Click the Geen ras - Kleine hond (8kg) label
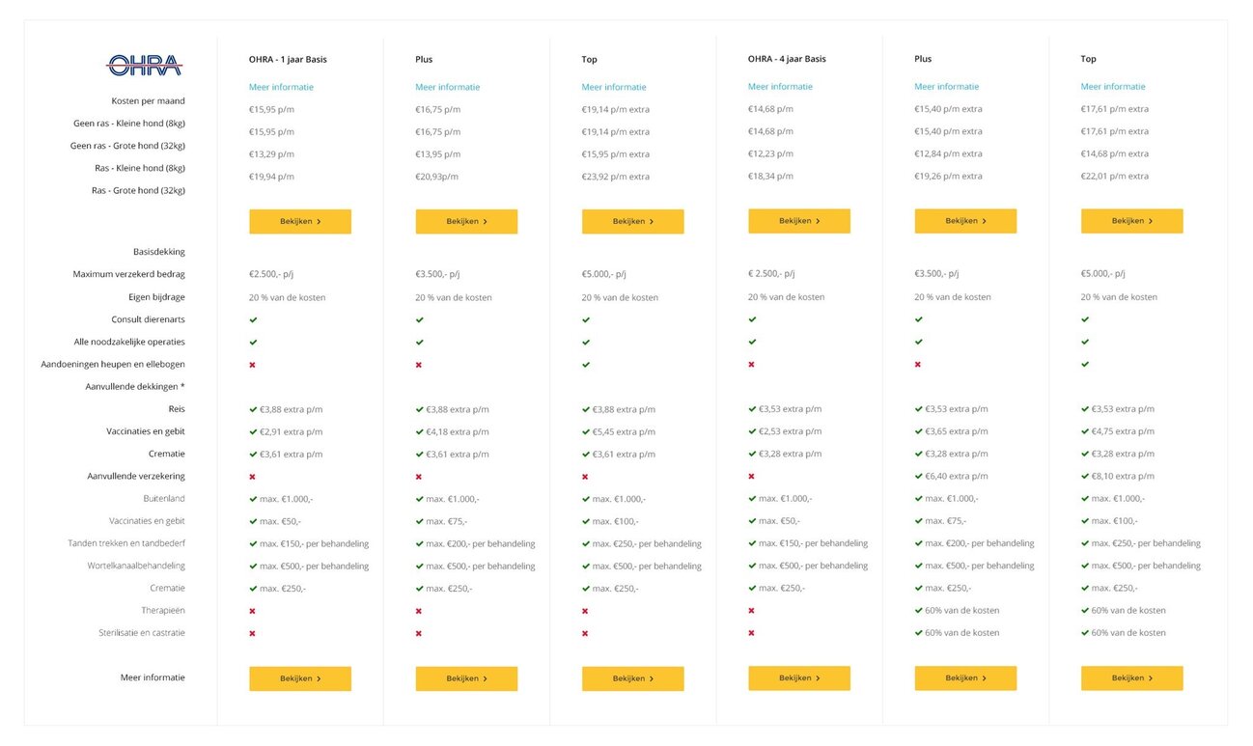The width and height of the screenshot is (1253, 746). 129,123
